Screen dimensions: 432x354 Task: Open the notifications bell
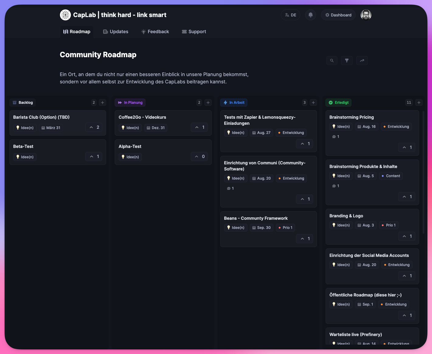311,15
